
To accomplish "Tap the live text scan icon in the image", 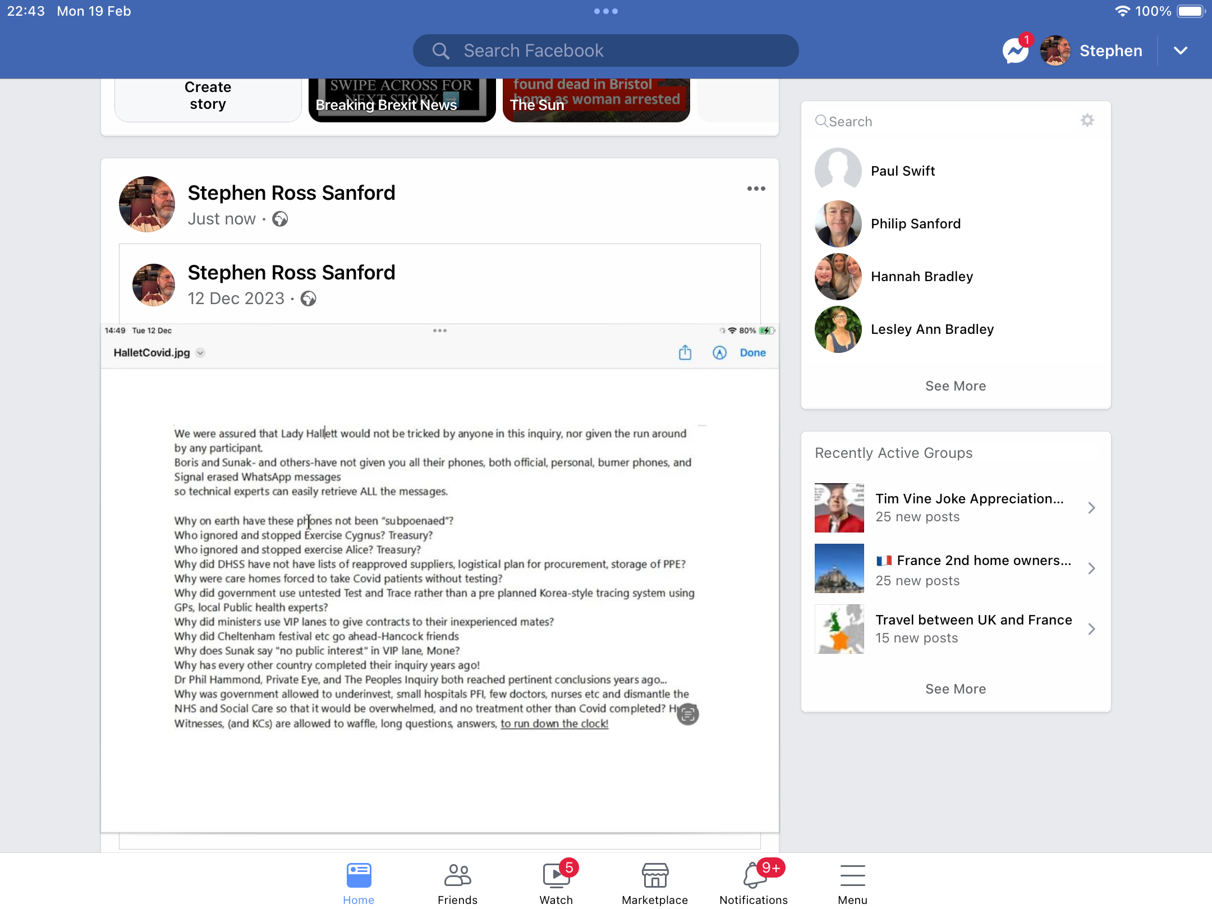I will (687, 714).
